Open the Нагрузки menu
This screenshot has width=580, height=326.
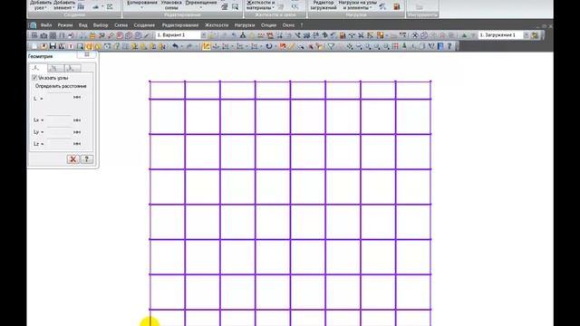tap(245, 25)
